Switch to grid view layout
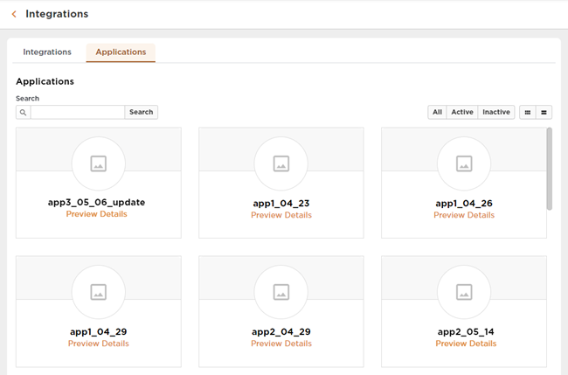Image resolution: width=568 pixels, height=375 pixels. [528, 112]
